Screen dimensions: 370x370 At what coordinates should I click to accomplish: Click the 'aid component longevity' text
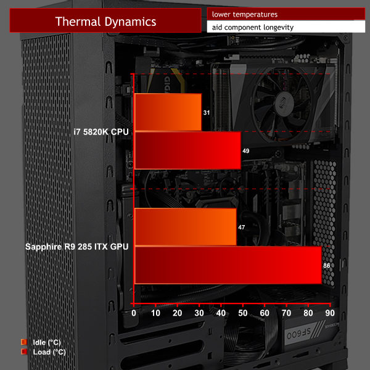click(x=252, y=27)
